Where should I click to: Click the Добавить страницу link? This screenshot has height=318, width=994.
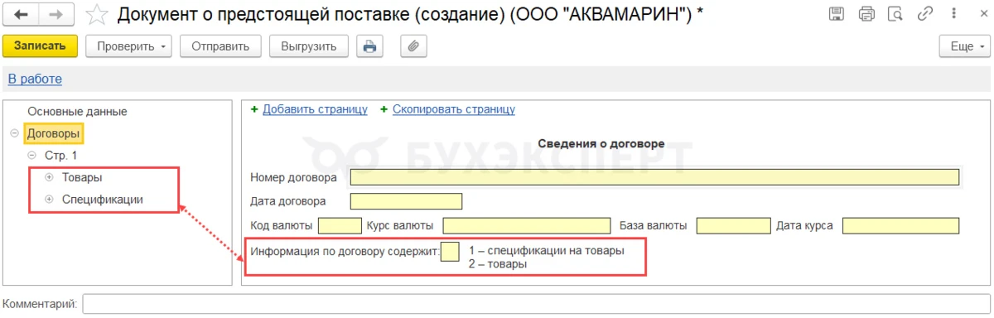pos(315,109)
